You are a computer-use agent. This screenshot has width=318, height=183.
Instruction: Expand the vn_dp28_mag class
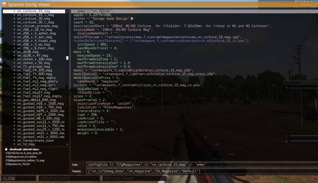14,52
